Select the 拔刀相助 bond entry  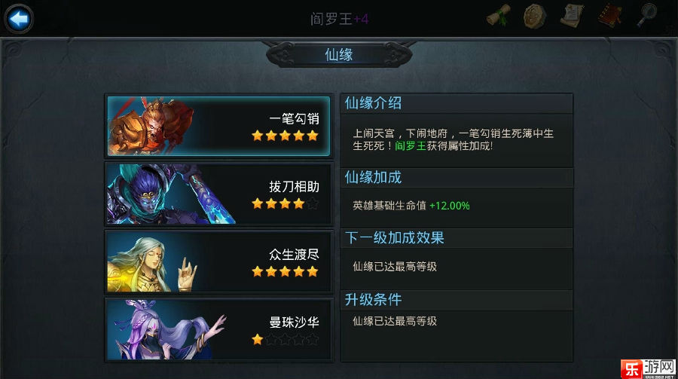(x=218, y=194)
